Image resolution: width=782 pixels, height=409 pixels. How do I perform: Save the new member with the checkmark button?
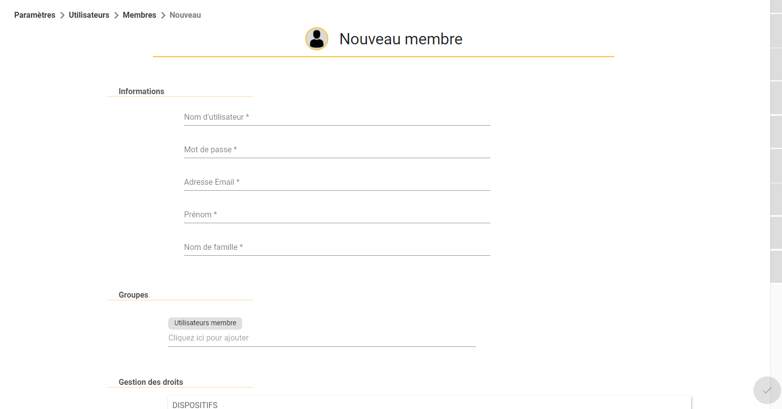coord(767,390)
